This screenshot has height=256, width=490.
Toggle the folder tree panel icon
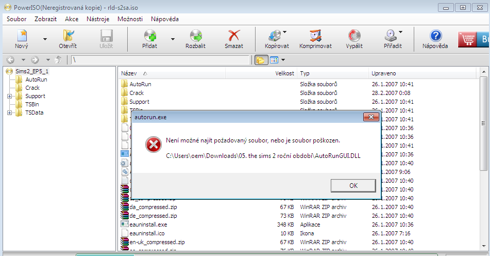coord(261,60)
